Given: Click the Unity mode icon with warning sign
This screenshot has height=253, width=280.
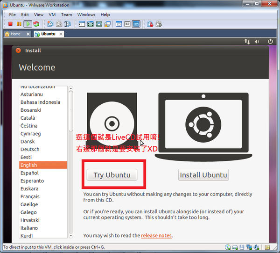Looking at the screenshot, I should pyautogui.click(x=107, y=24).
